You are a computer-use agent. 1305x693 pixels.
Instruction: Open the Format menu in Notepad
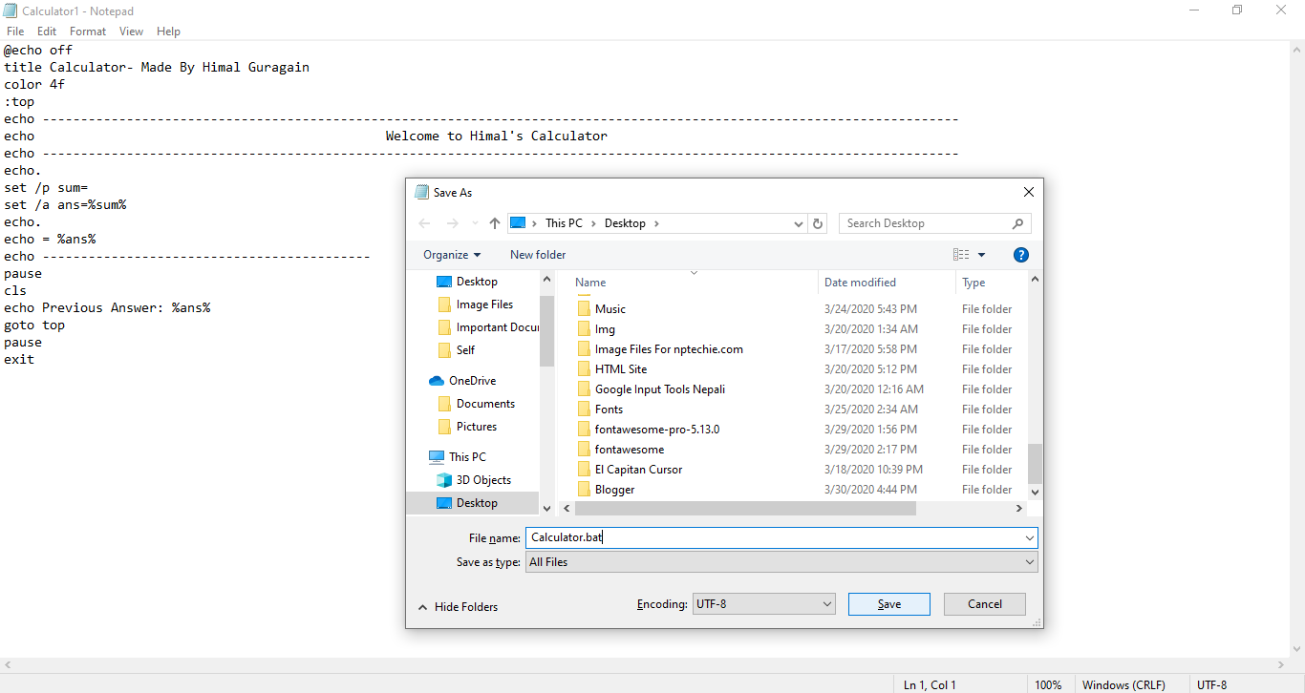click(87, 31)
